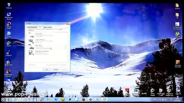The image size is (184, 103).
Task: Select the Запись tab in Sound dialog
Action: [x=40, y=27]
